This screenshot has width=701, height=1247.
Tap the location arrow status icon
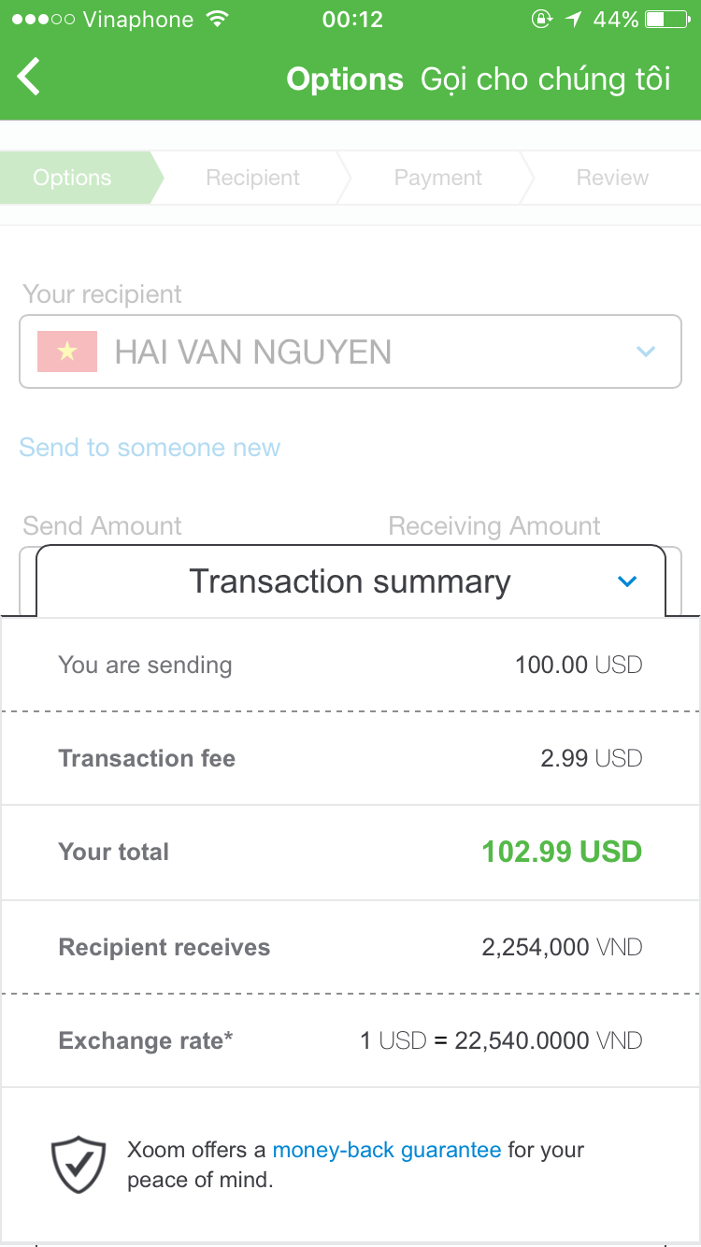(x=573, y=20)
